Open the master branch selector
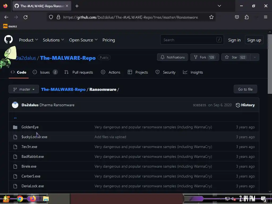 24,89
